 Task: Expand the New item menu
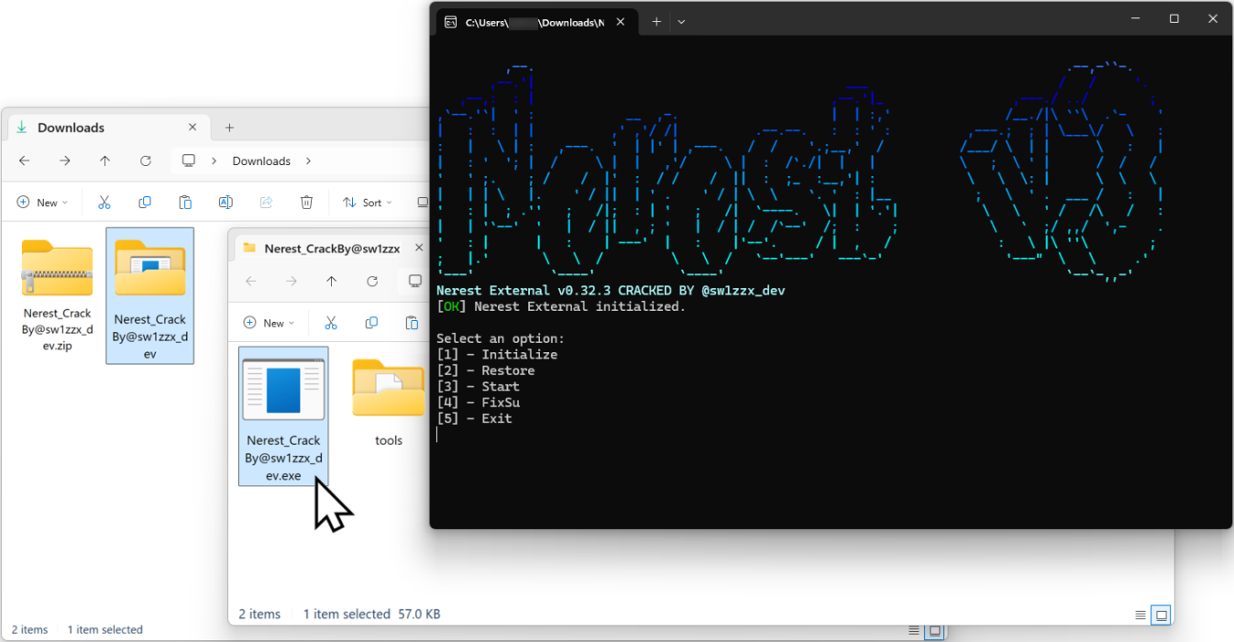(42, 202)
